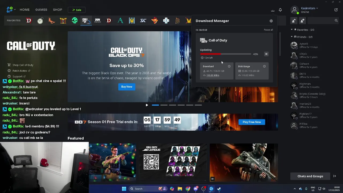Screen dimensions: 343x193
Task: Go to the HOME tab
Action: 25,10
